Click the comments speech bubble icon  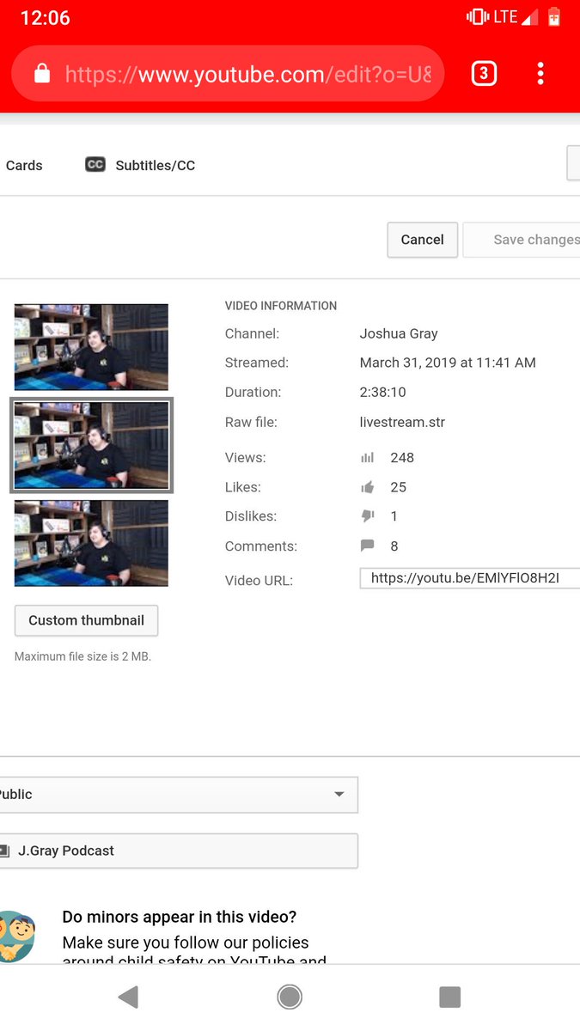pos(368,546)
